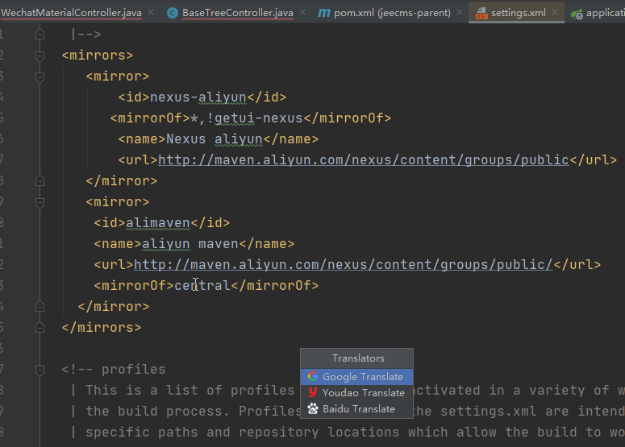Image resolution: width=625 pixels, height=447 pixels.
Task: Click the BaseTreeController.java class icon
Action: click(x=173, y=13)
